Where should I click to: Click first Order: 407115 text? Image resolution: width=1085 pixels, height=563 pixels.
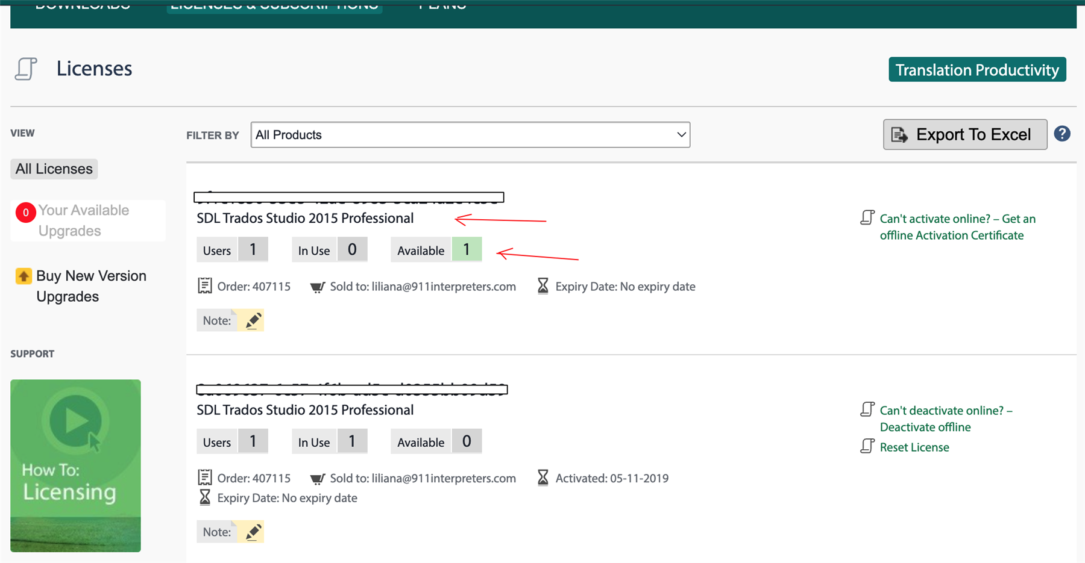[254, 287]
